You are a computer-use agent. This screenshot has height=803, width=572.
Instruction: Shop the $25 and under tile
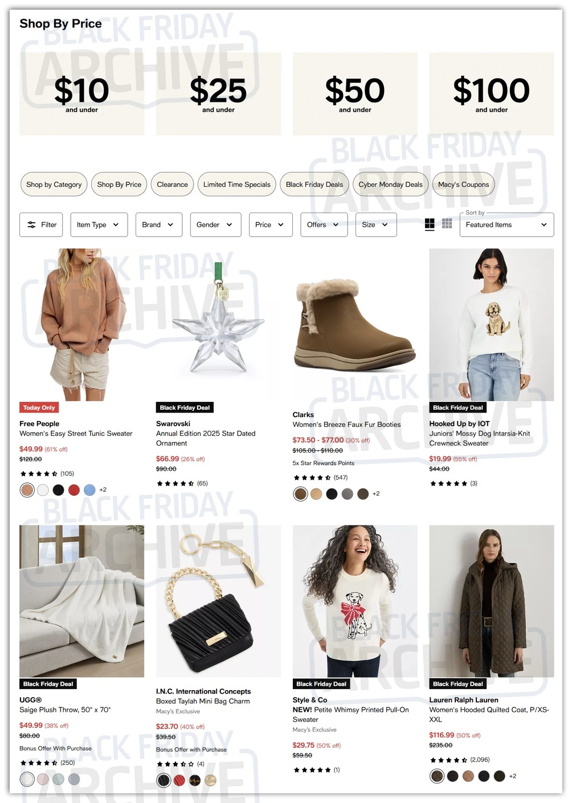pos(218,94)
